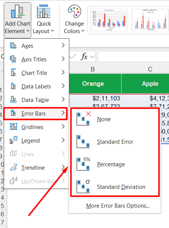Expand the Axes submenu arrow
This screenshot has width=169, height=228.
63,45
